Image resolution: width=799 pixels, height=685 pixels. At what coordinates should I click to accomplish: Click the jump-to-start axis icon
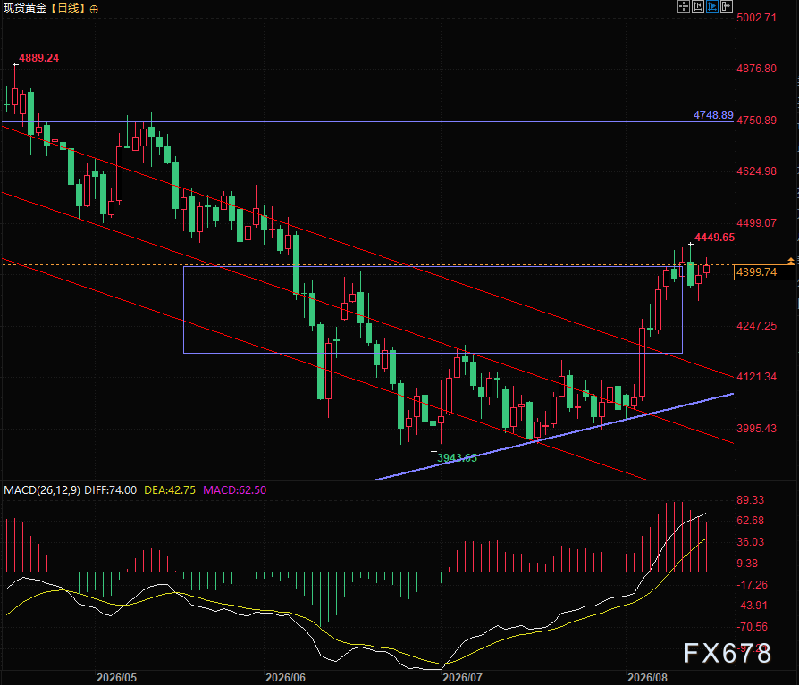(698, 6)
